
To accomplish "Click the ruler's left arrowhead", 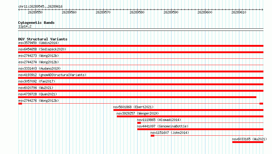I will pos(19,9).
